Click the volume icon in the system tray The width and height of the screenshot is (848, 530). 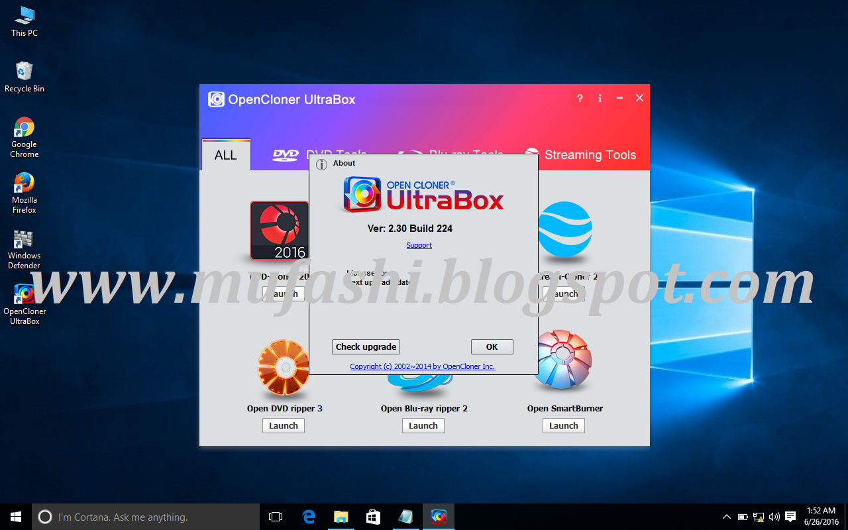coord(774,516)
